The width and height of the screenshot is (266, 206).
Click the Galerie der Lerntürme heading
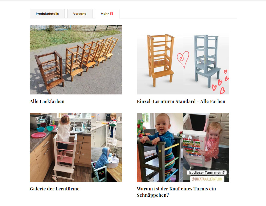[55, 189]
